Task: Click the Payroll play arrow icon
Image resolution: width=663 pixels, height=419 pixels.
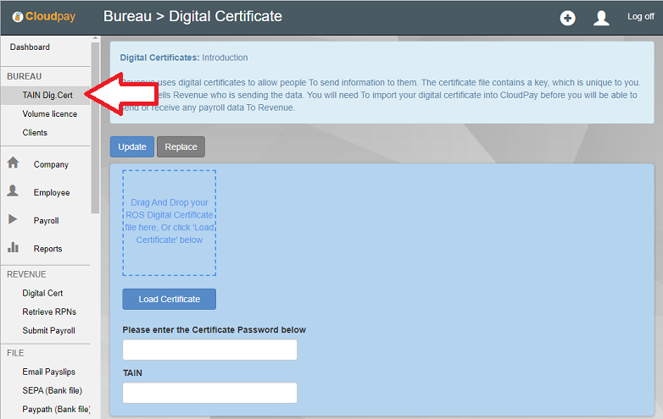Action: (13, 219)
